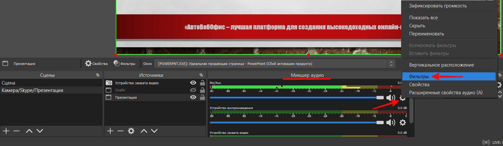Image resolution: width=503 pixels, height=146 pixels.
Task: Click the Mic/Aux level meter
Action: point(308,87)
